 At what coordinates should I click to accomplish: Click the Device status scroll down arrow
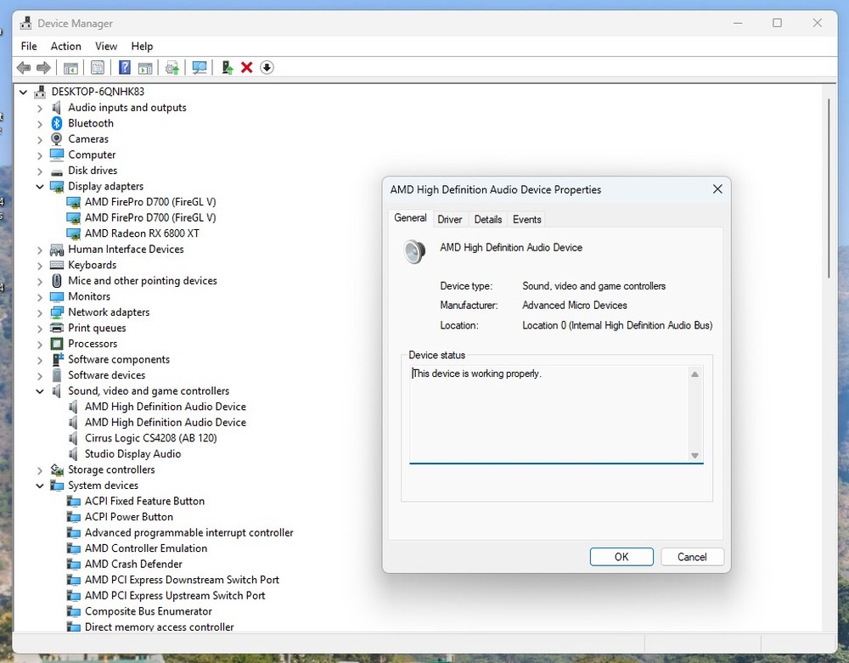pos(694,456)
